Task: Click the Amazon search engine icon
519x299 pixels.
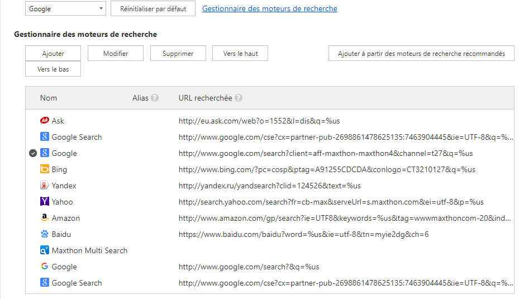Action: click(x=45, y=218)
